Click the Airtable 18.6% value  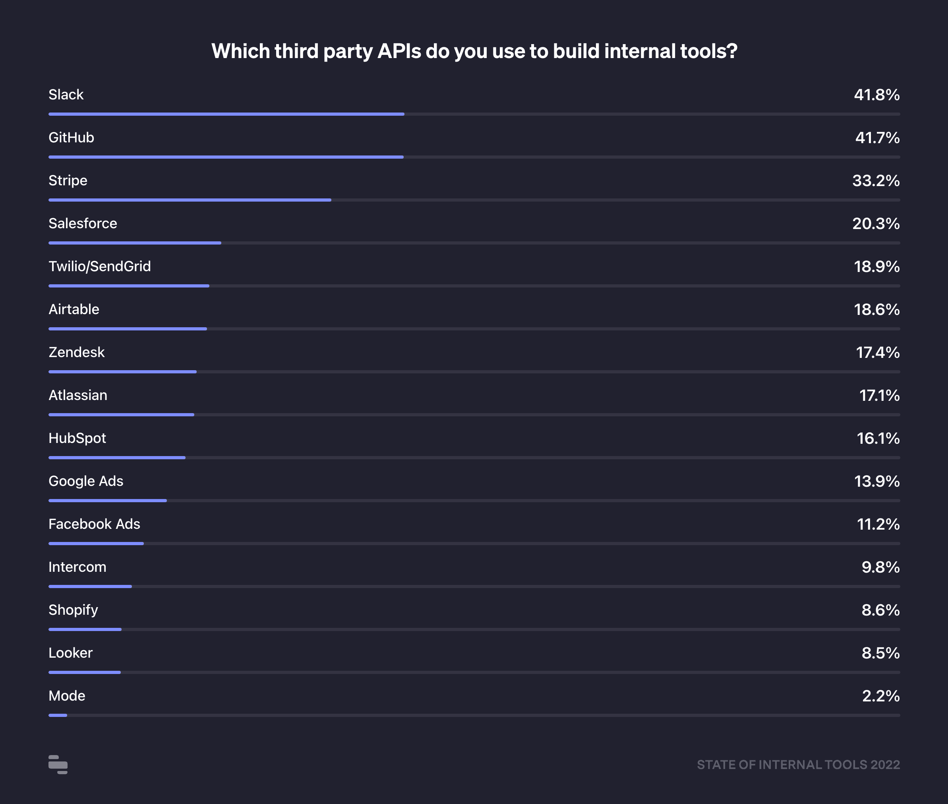[x=876, y=309]
